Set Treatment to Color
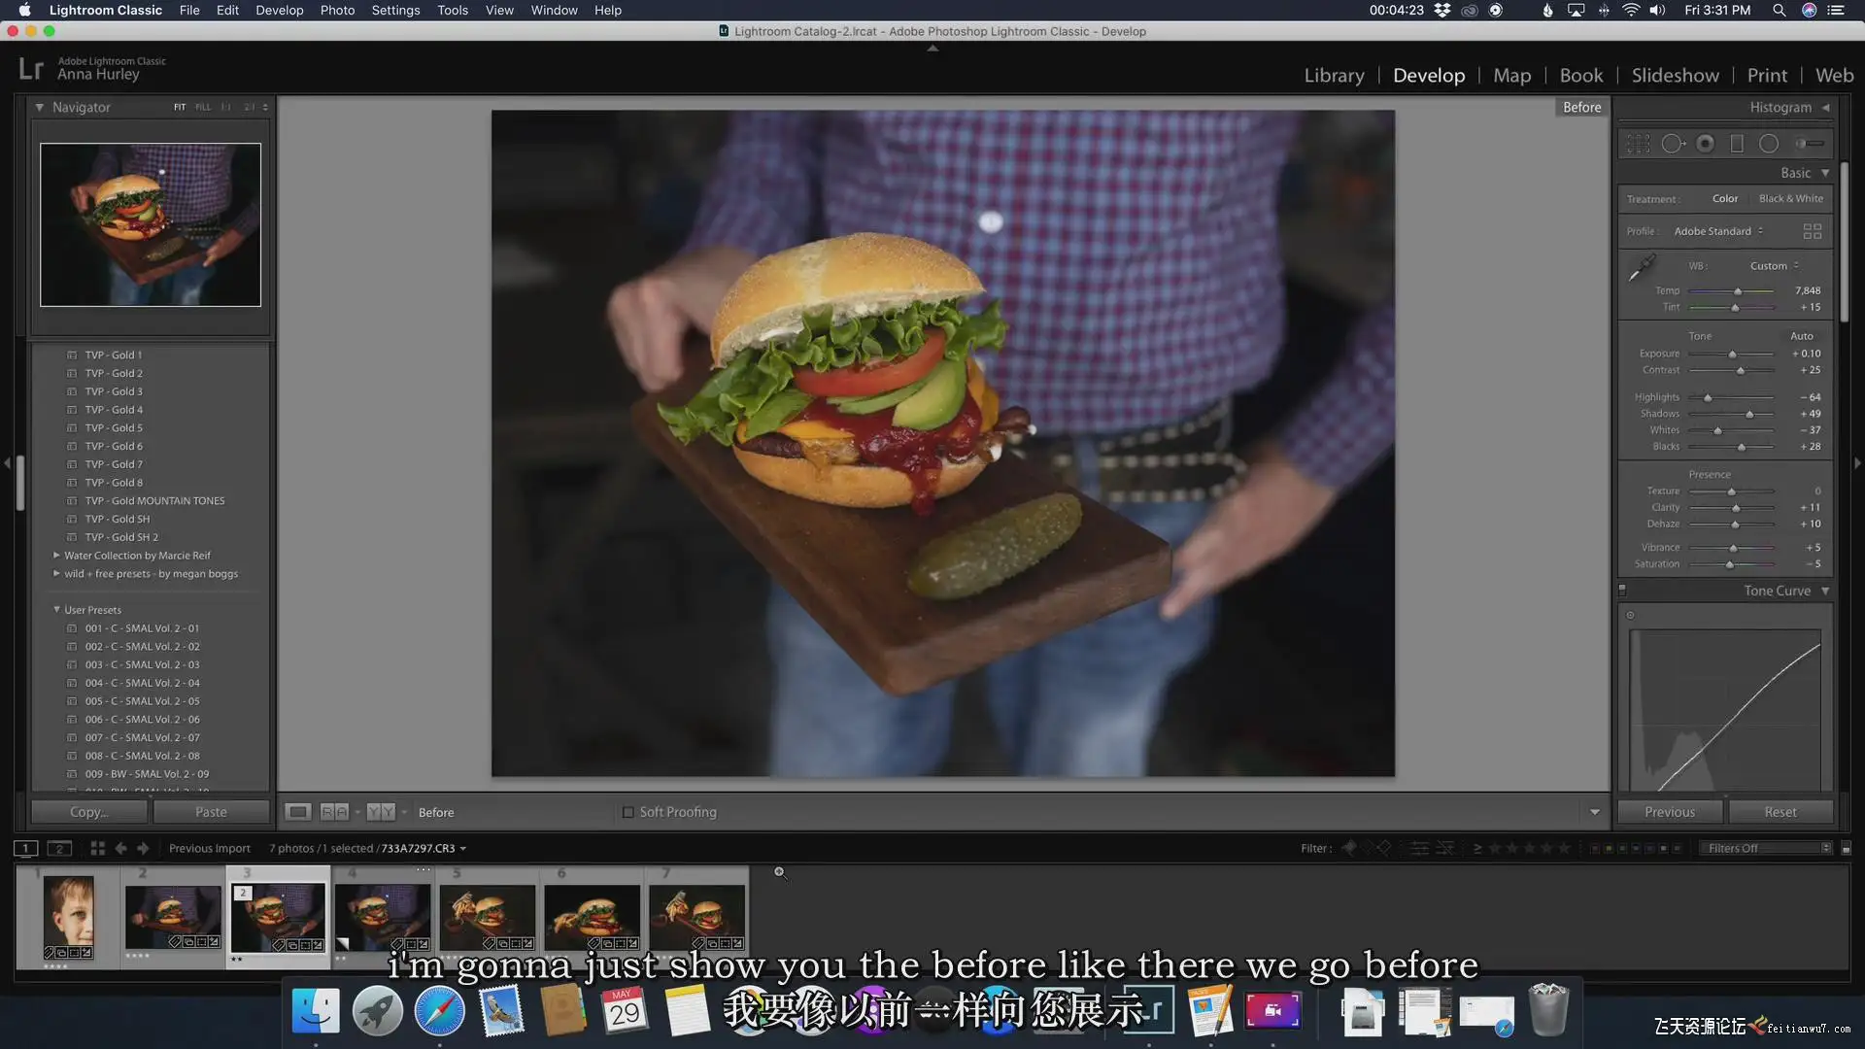1865x1049 pixels. click(x=1725, y=199)
